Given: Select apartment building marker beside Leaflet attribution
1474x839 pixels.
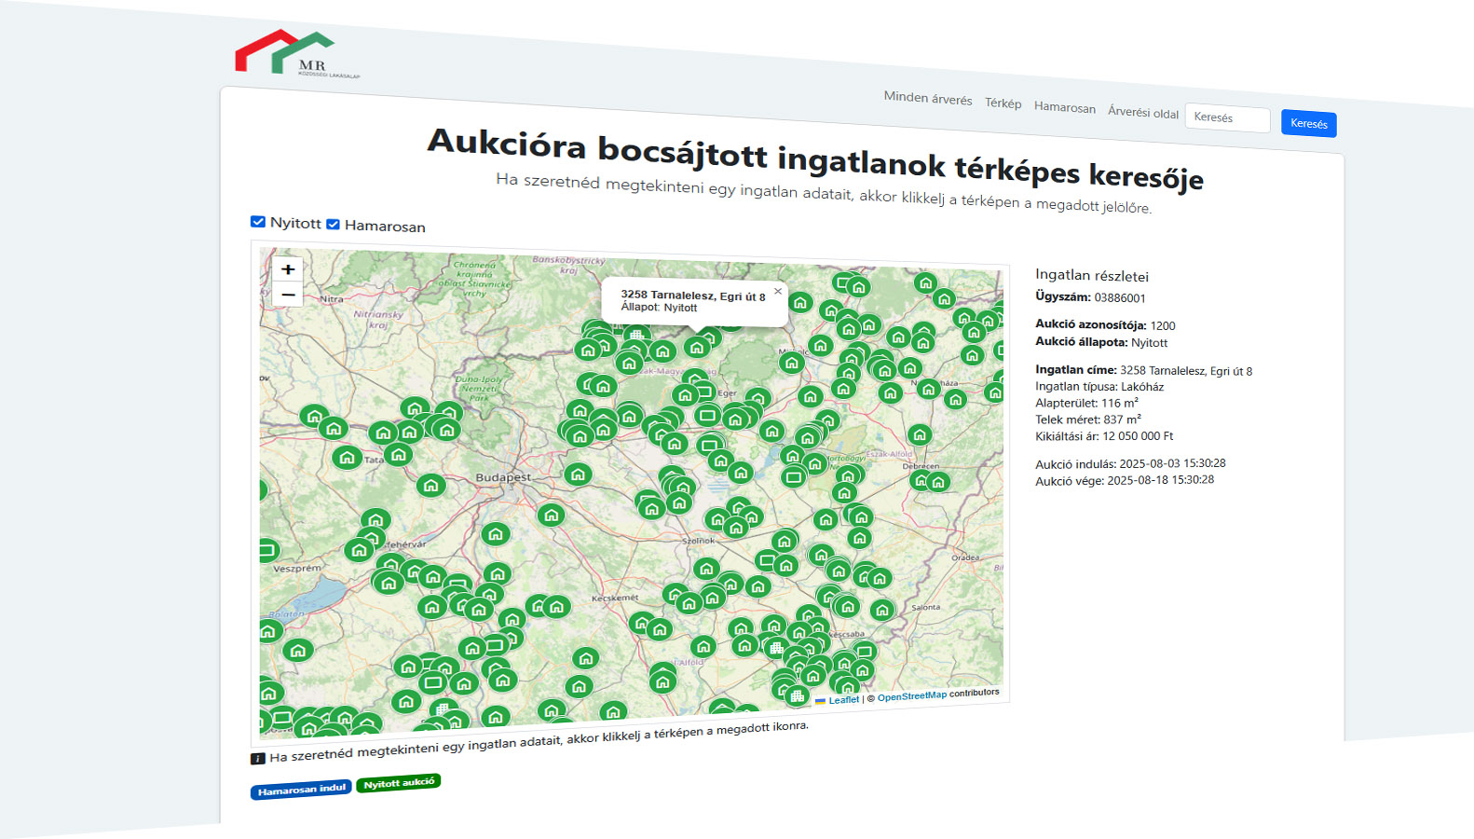Looking at the screenshot, I should [x=797, y=695].
